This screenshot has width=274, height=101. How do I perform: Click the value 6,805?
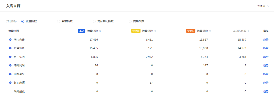(94, 57)
